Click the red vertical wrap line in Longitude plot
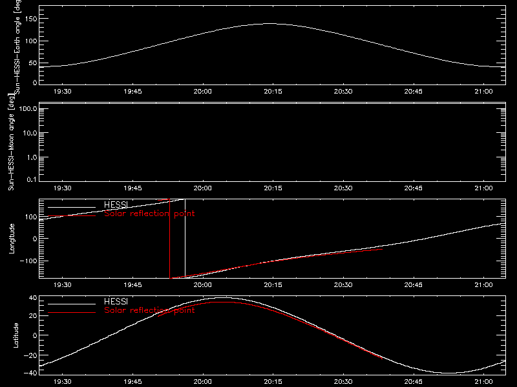The width and height of the screenshot is (517, 387). tap(170, 239)
